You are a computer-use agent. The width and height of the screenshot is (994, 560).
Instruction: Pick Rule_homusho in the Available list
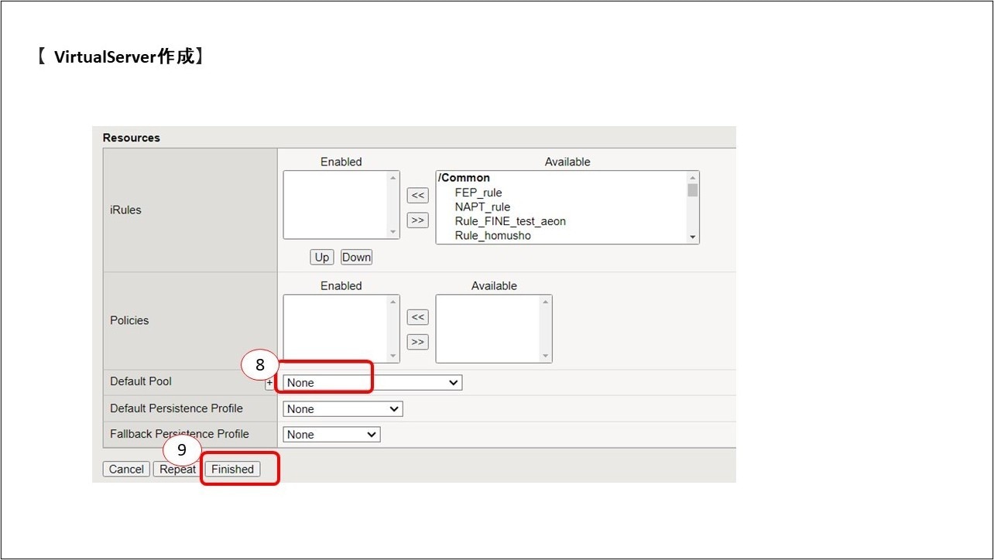[x=492, y=236]
